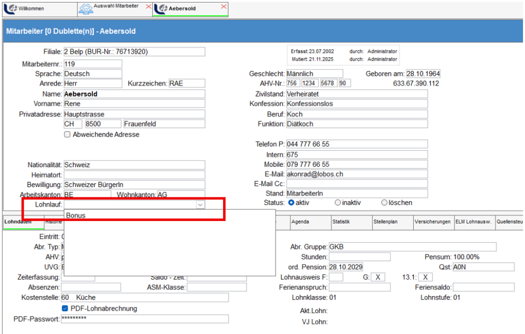The height and width of the screenshot is (334, 525).
Task: Toggle the 13.1 X box
Action: coord(426,277)
